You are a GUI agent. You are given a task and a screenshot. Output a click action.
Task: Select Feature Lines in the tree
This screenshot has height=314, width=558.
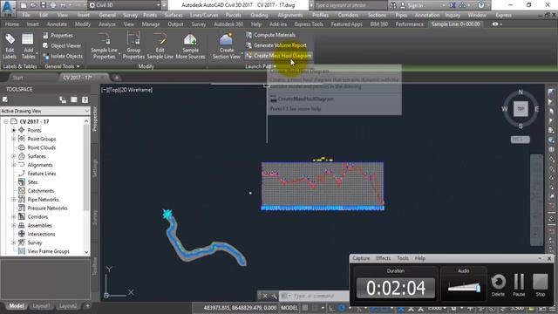pyautogui.click(x=42, y=174)
